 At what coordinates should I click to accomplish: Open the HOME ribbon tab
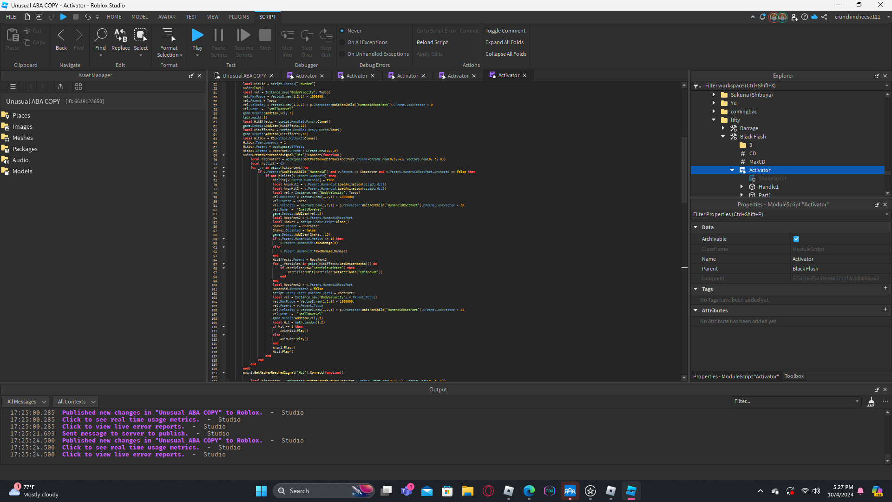click(114, 17)
